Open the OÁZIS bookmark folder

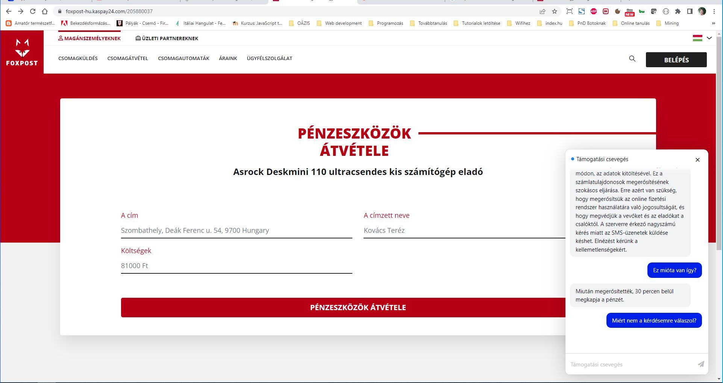[299, 23]
